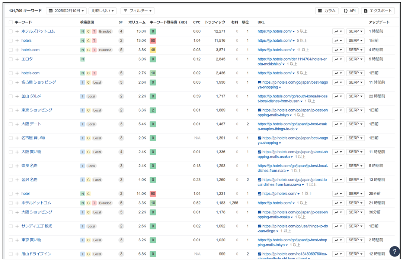The image size is (403, 261).
Task: Open keyword link 東京 ショッピング
Action: coord(37,110)
